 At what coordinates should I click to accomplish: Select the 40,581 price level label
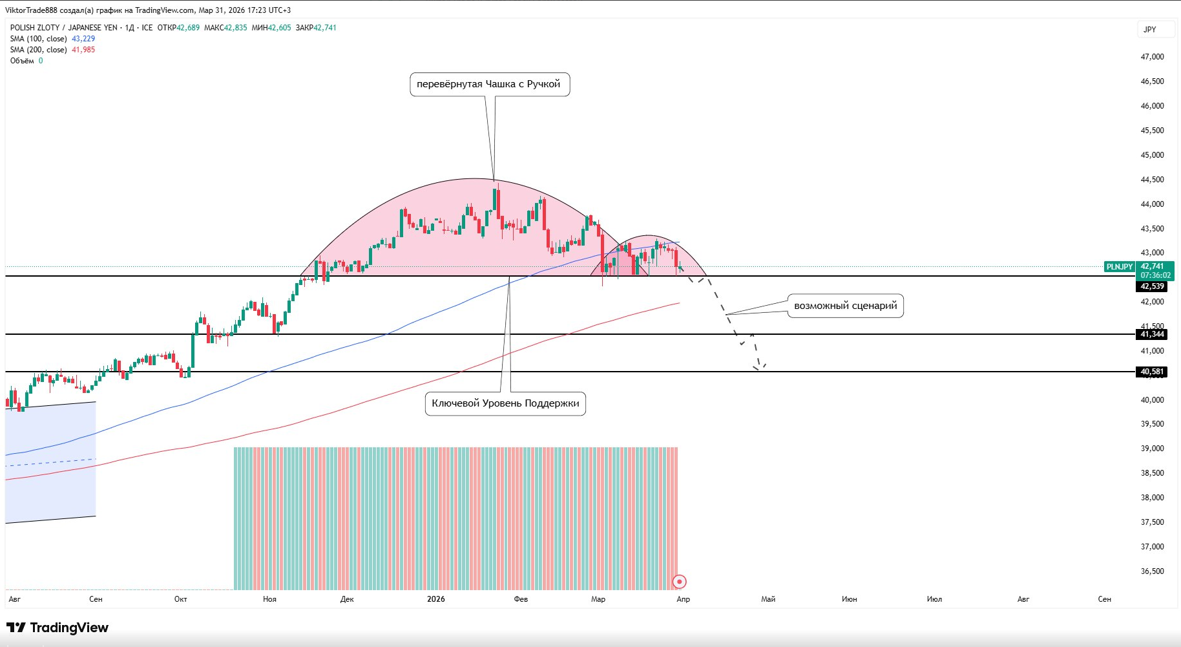coord(1152,372)
